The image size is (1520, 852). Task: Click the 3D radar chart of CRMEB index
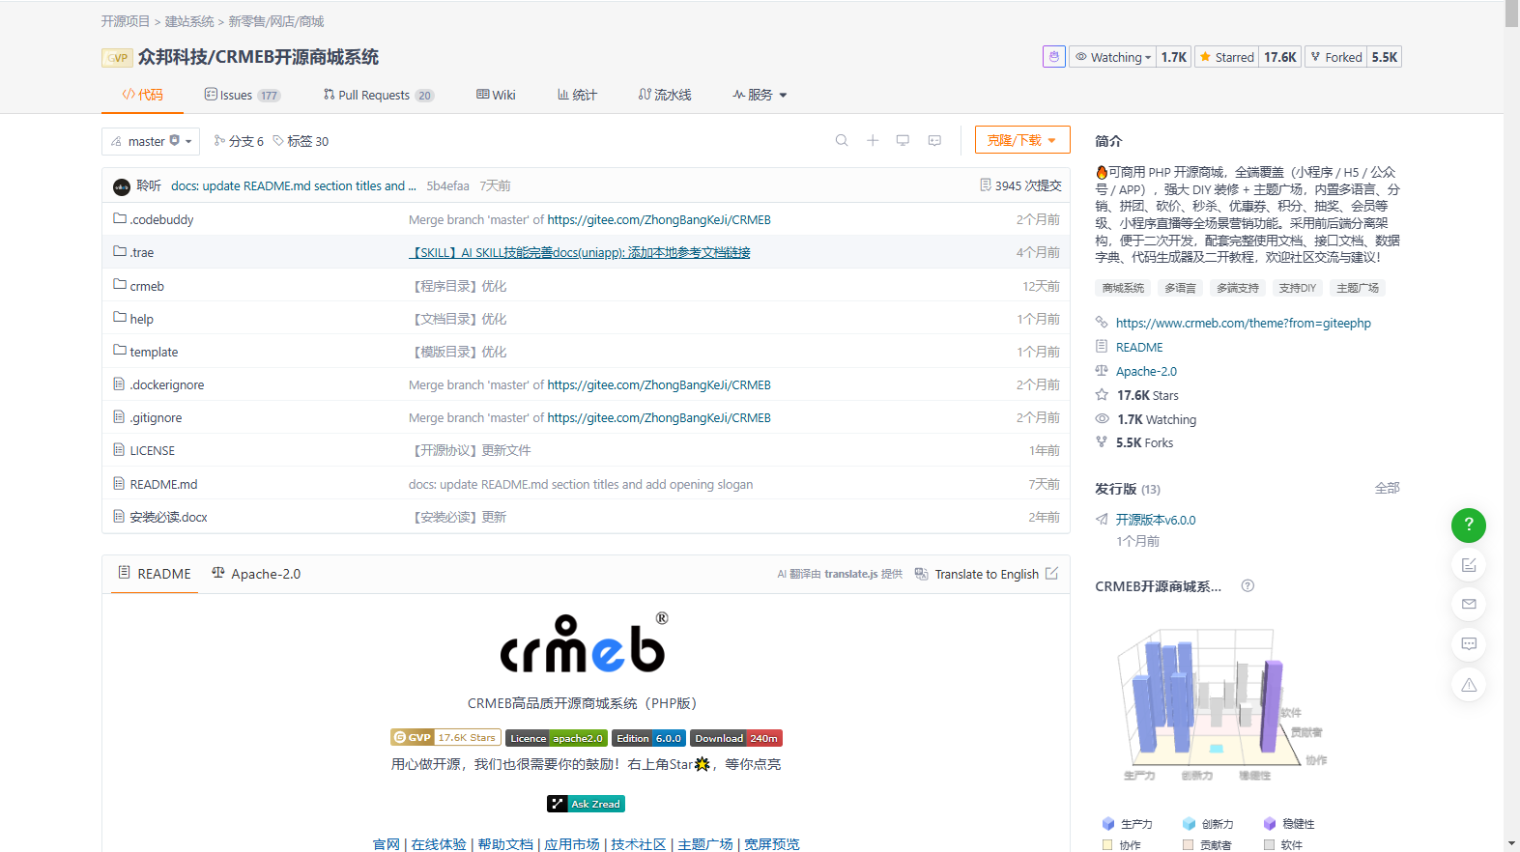pos(1222,705)
